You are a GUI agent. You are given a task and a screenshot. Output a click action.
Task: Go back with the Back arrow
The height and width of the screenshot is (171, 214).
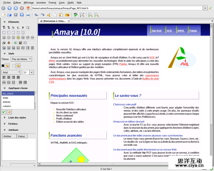pos(3,8)
